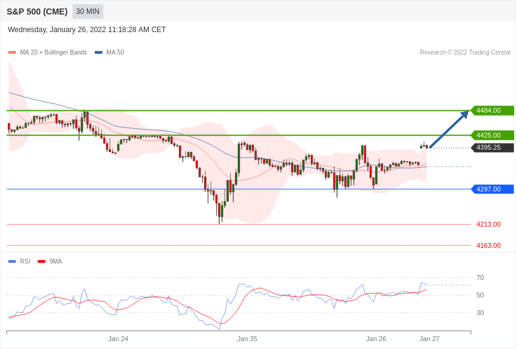The height and width of the screenshot is (349, 516).
Task: Toggle the RSI legend label
Action: pyautogui.click(x=25, y=261)
